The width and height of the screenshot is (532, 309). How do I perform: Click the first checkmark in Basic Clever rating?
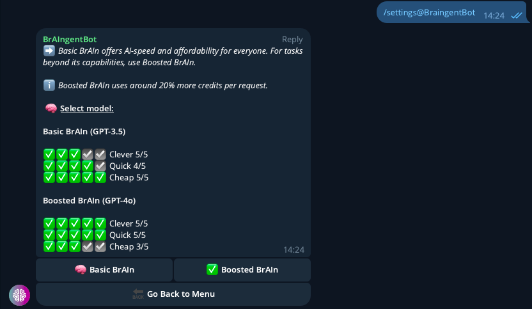(49, 154)
